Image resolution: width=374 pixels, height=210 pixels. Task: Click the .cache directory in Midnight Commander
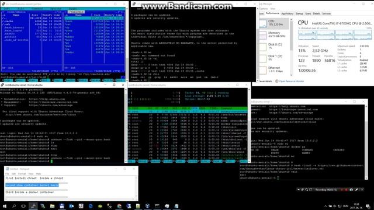click(x=8, y=21)
